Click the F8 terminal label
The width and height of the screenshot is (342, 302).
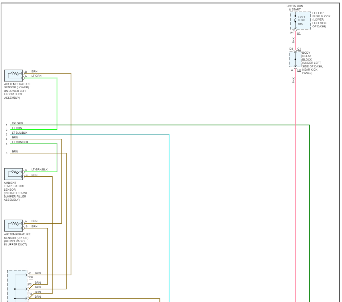(30, 294)
